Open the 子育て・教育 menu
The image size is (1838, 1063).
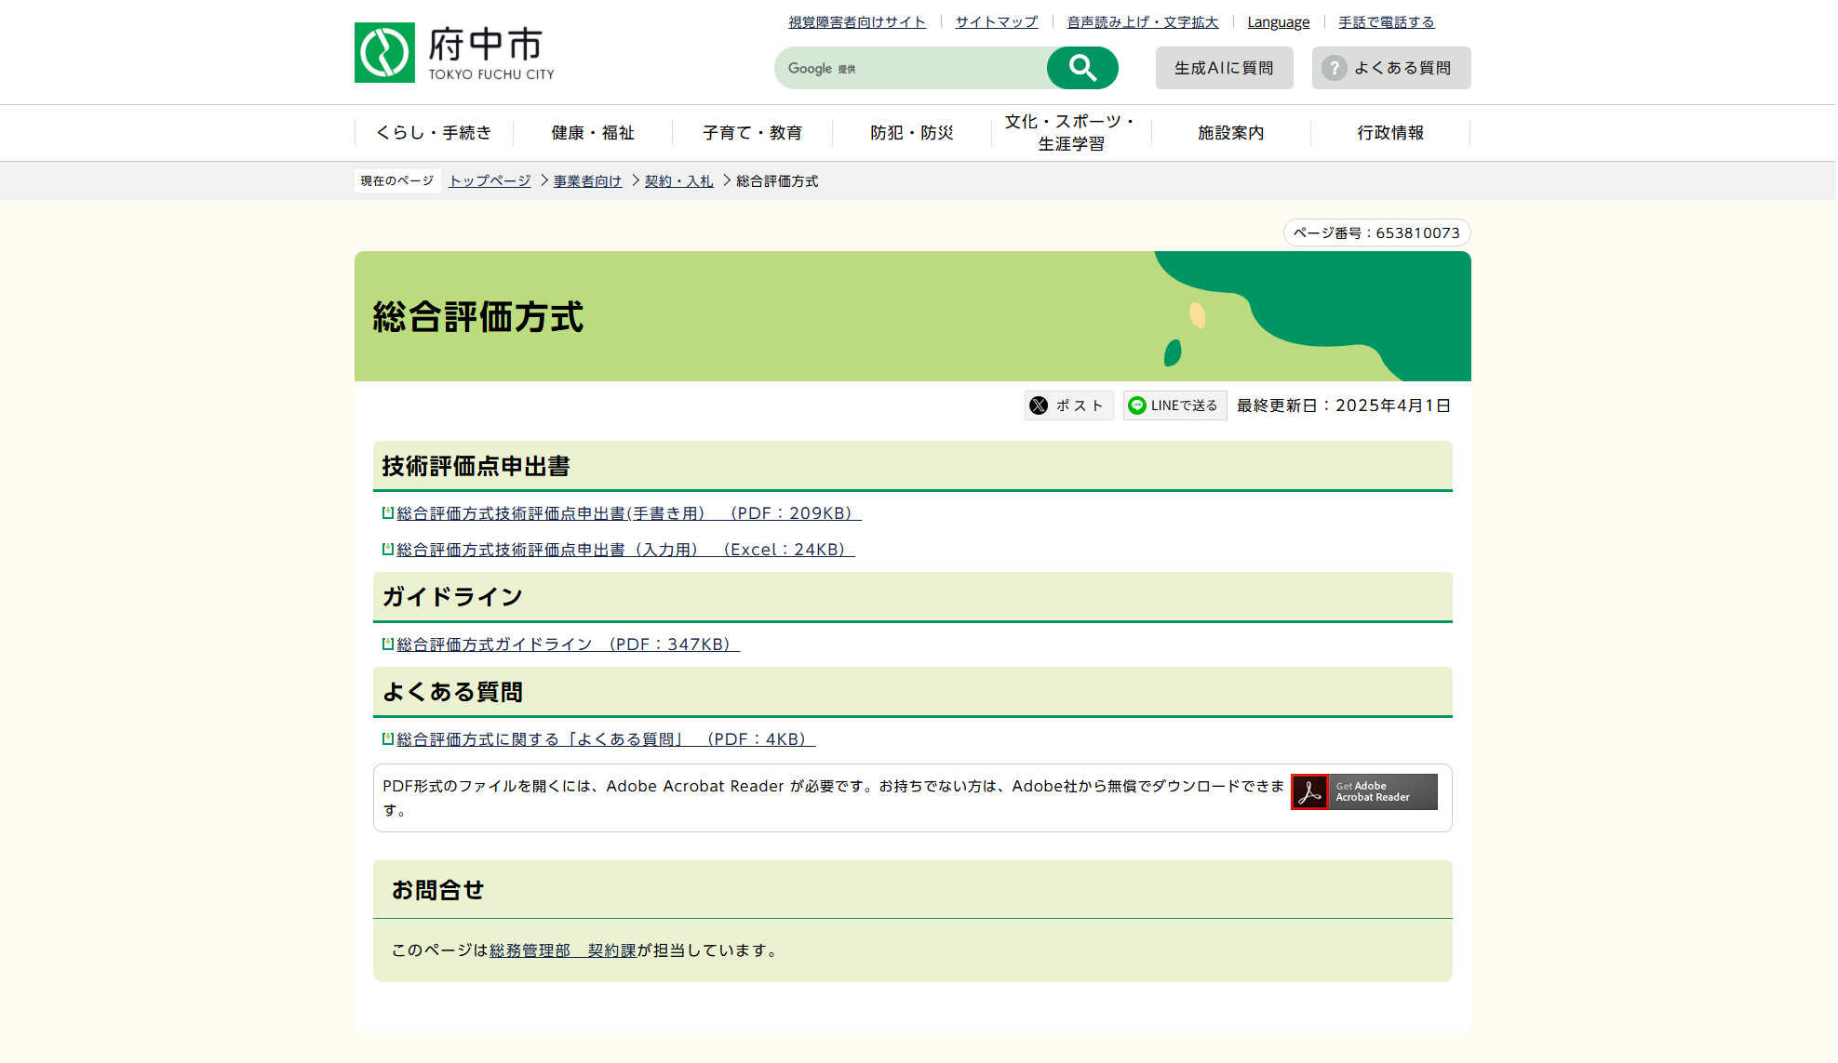point(752,133)
